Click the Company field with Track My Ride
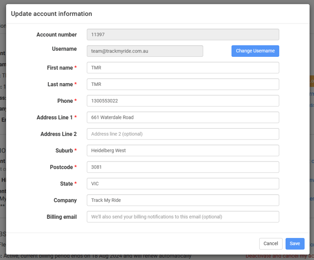Screen dimensions: 314x260 click(183, 200)
